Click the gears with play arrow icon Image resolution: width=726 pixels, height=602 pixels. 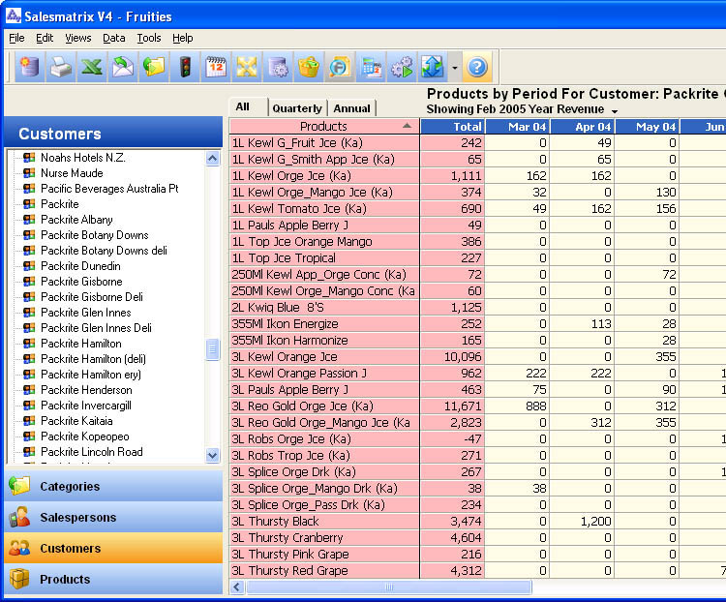point(402,67)
